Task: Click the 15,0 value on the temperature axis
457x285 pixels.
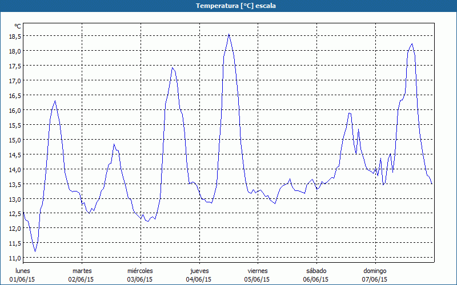Action: (x=15, y=140)
